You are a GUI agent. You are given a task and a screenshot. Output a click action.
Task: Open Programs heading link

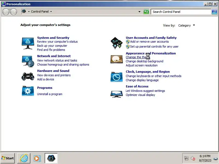(x=45, y=88)
